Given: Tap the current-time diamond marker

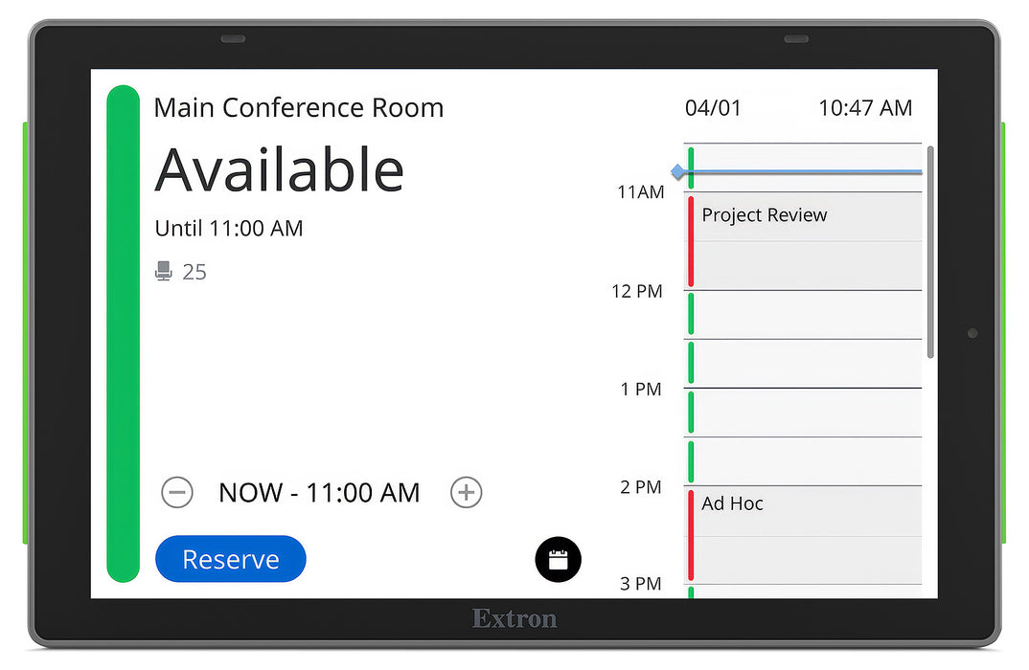Looking at the screenshot, I should pyautogui.click(x=678, y=171).
